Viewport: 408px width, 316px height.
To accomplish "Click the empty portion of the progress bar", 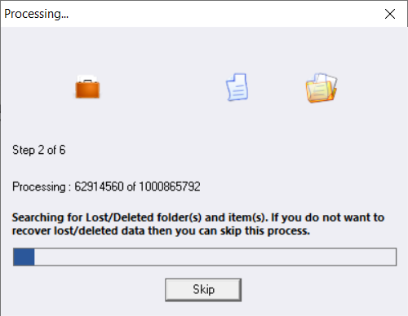I will [x=215, y=257].
